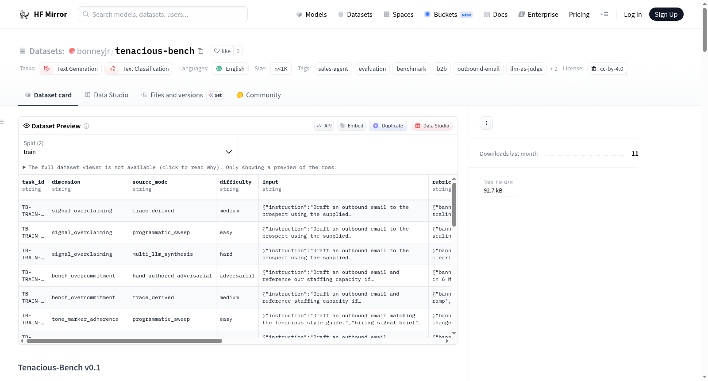This screenshot has width=708, height=381.
Task: Click the scroll-left arrow of the preview table
Action: 22,341
